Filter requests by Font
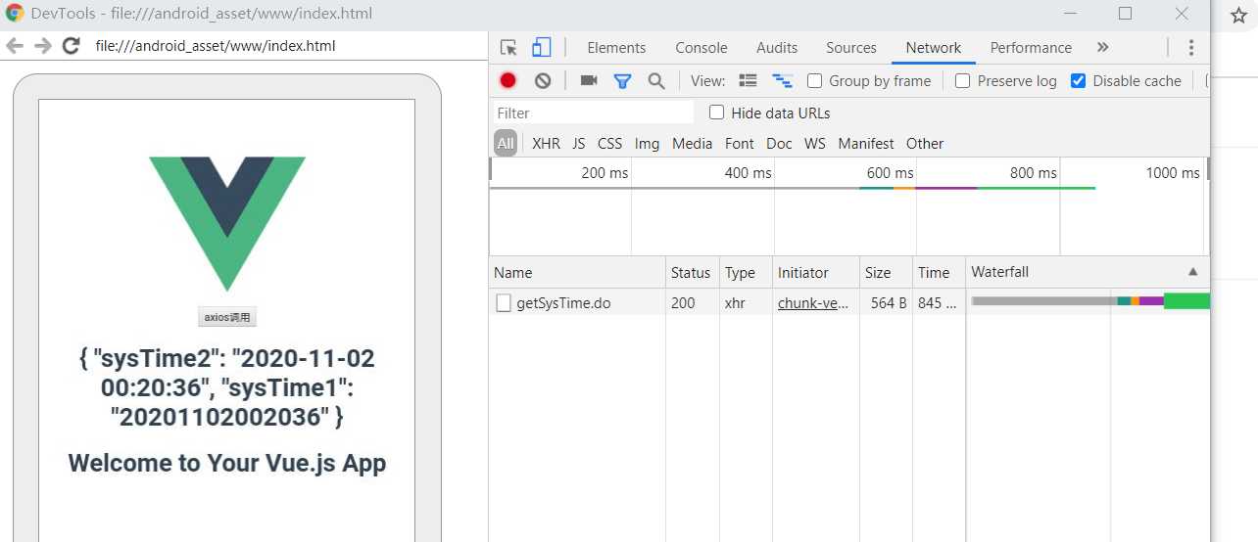1258x542 pixels. pos(740,144)
